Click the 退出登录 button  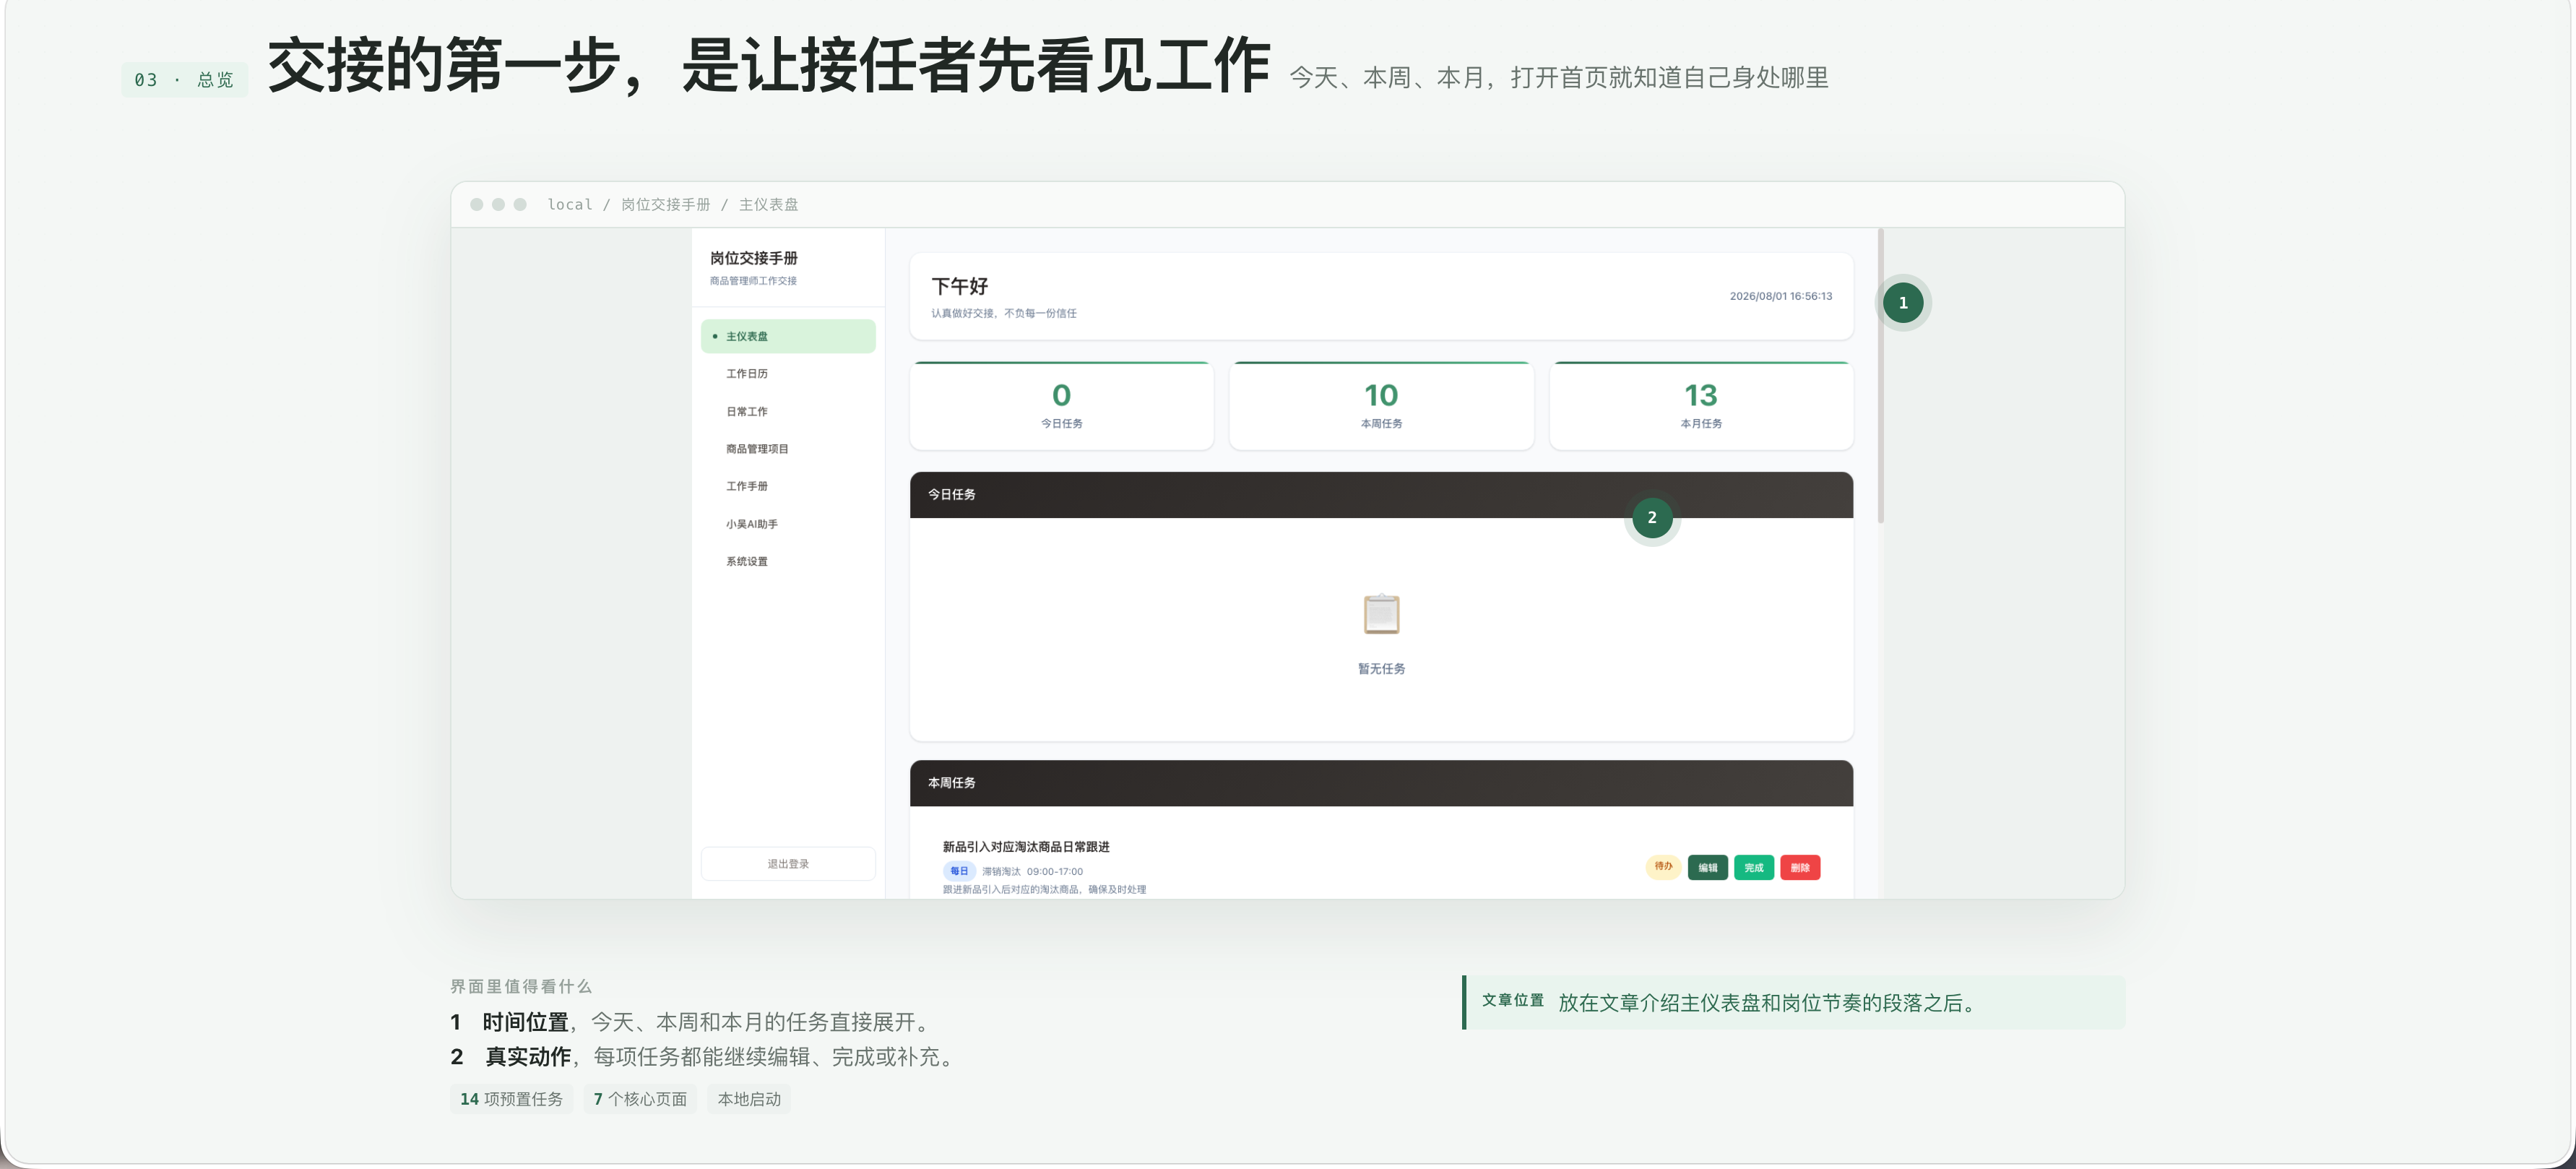(788, 864)
